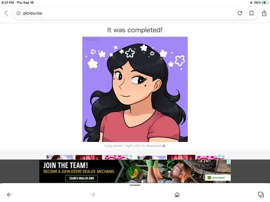The image size is (270, 202).
Task: Bookmark this page
Action: coord(252,13)
